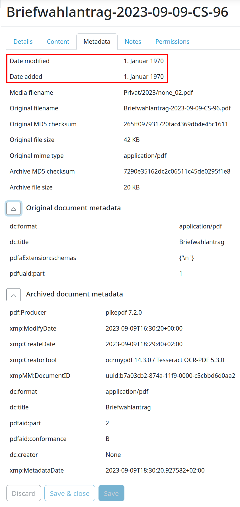Open the Permissions tab
Image resolution: width=240 pixels, height=507 pixels.
pyautogui.click(x=172, y=41)
